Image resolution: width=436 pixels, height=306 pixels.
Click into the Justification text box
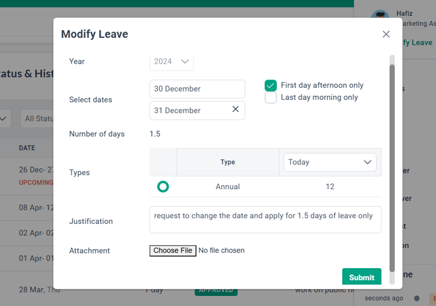tap(266, 219)
